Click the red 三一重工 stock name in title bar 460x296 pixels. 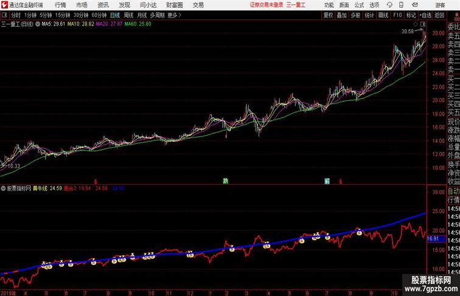(296, 5)
